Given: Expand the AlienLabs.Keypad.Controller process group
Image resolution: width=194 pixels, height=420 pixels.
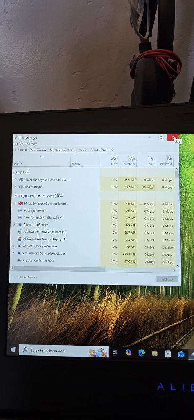Looking at the screenshot, I should (x=15, y=179).
